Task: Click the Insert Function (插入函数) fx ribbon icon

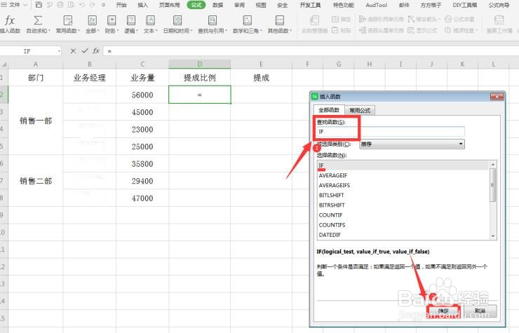Action: 10,20
